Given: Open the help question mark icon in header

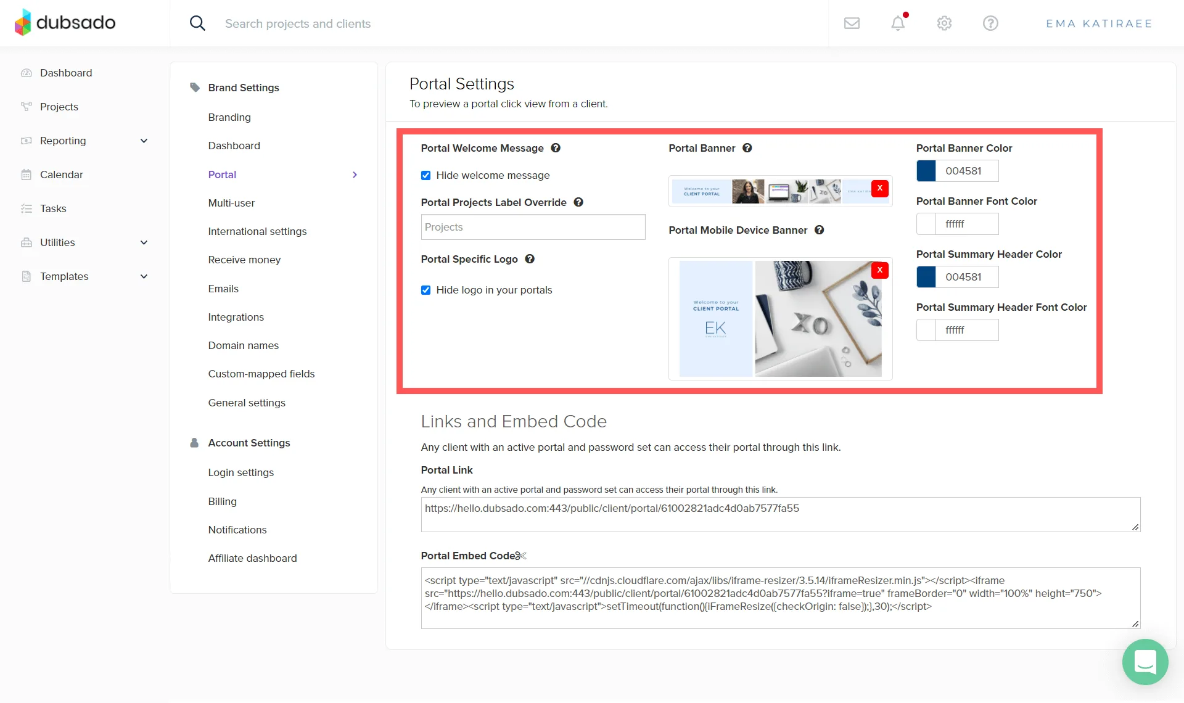Looking at the screenshot, I should coord(990,23).
